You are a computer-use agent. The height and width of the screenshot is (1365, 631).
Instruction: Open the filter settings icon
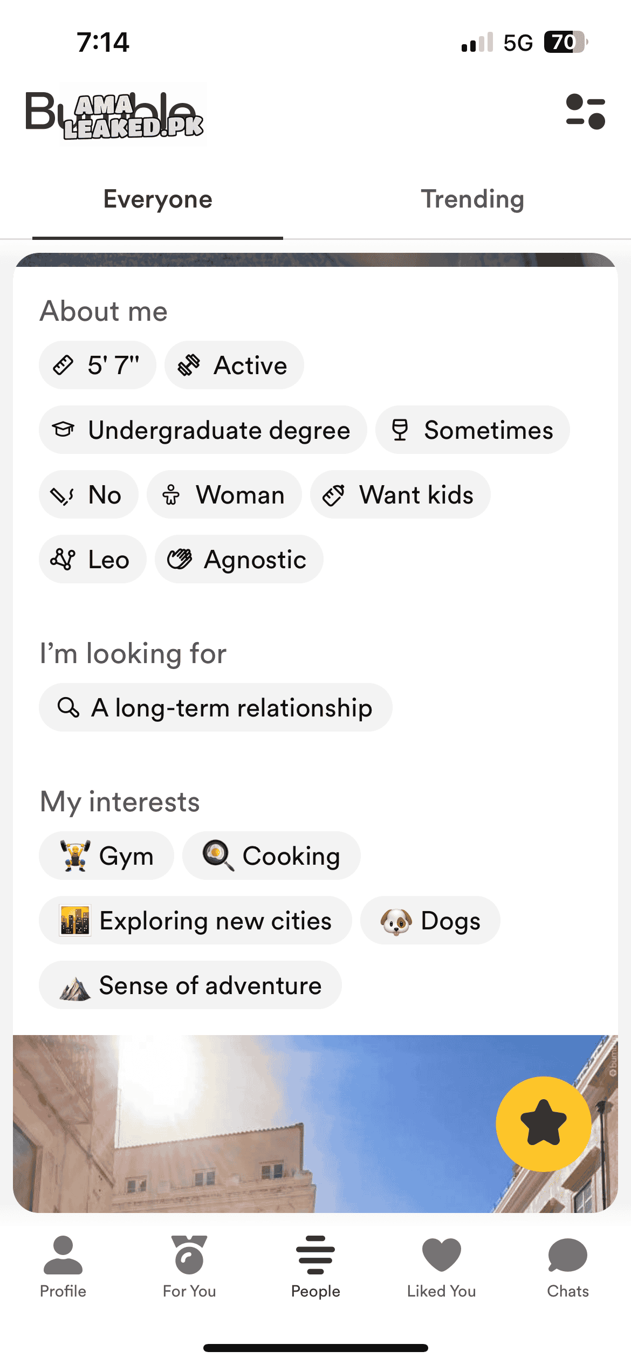pyautogui.click(x=585, y=112)
